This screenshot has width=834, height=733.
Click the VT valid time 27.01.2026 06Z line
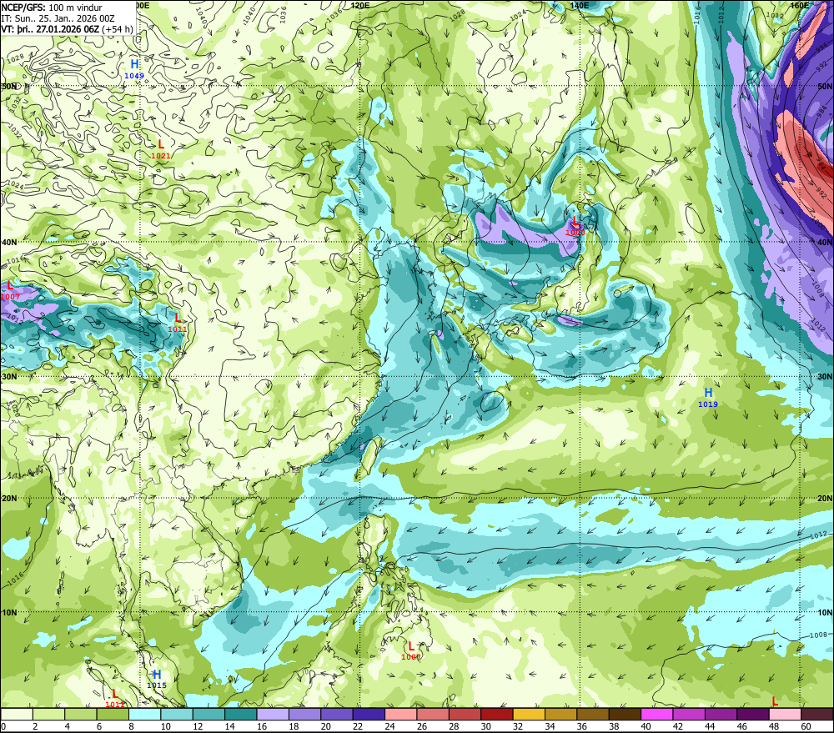click(67, 29)
